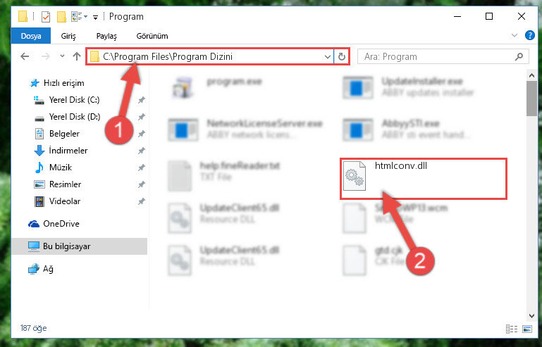Open the Help question mark icon
The width and height of the screenshot is (542, 347).
pyautogui.click(x=529, y=35)
